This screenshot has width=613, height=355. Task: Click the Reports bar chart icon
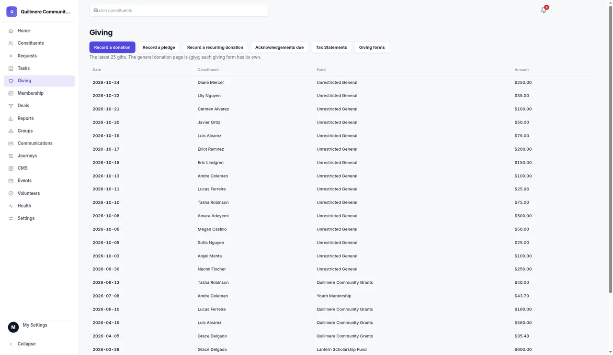pyautogui.click(x=11, y=118)
